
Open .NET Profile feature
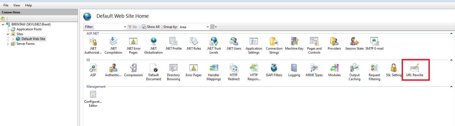click(174, 44)
